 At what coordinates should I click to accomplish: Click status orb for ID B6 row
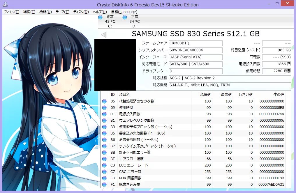click(104, 140)
